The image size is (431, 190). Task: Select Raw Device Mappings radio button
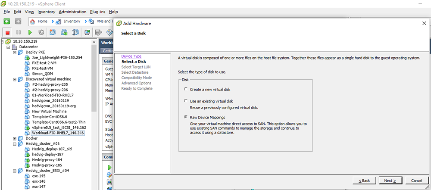[x=186, y=117]
